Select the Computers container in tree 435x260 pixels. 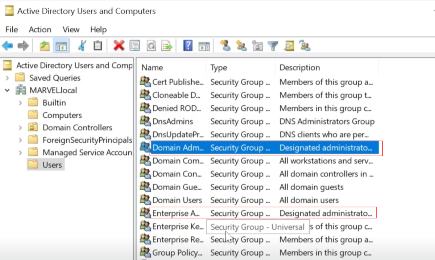62,115
